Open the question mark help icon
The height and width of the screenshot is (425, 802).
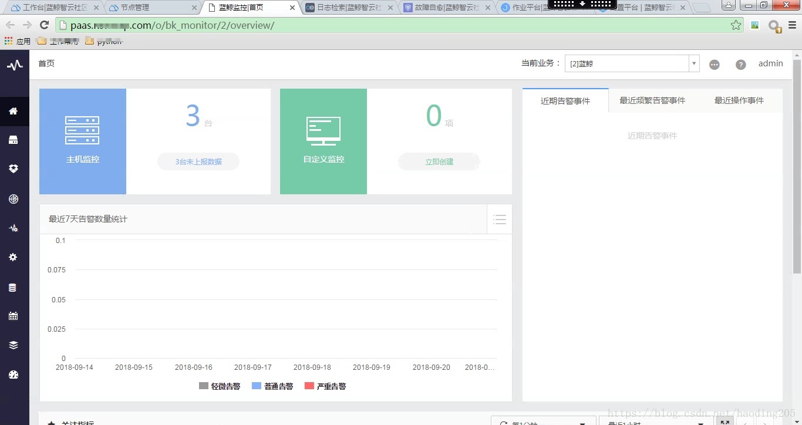(x=741, y=65)
